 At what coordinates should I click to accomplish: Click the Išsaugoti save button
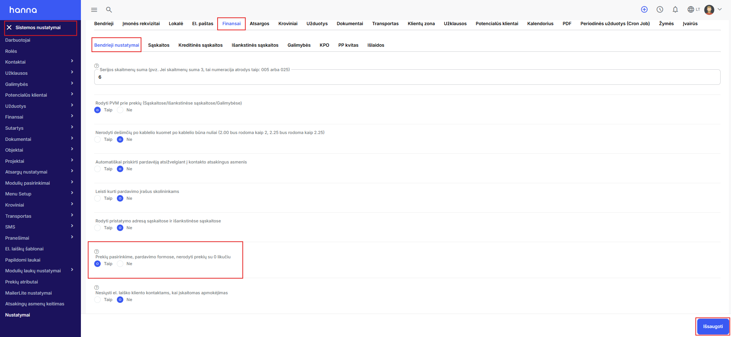[713, 327]
